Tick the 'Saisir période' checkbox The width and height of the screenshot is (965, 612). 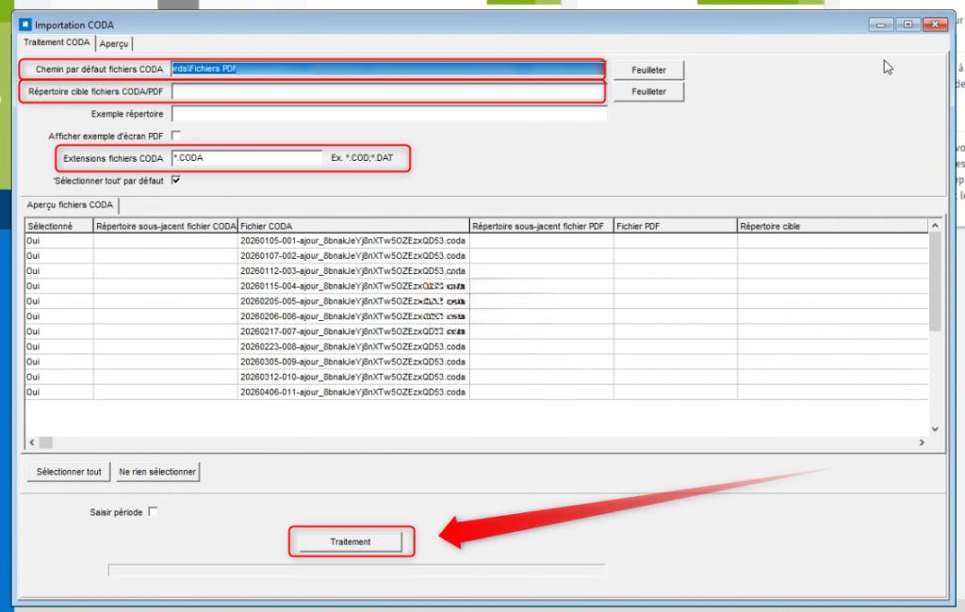[x=154, y=512]
